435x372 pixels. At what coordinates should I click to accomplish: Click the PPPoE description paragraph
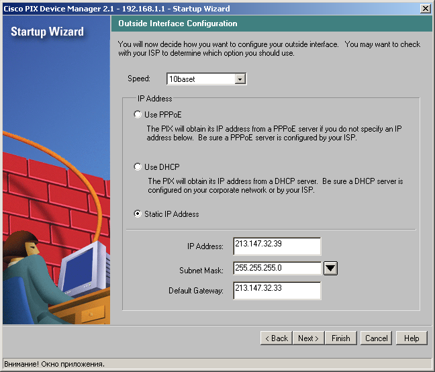tap(274, 133)
